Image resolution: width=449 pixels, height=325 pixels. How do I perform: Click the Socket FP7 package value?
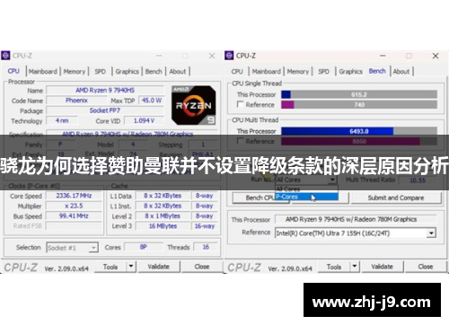pyautogui.click(x=105, y=110)
